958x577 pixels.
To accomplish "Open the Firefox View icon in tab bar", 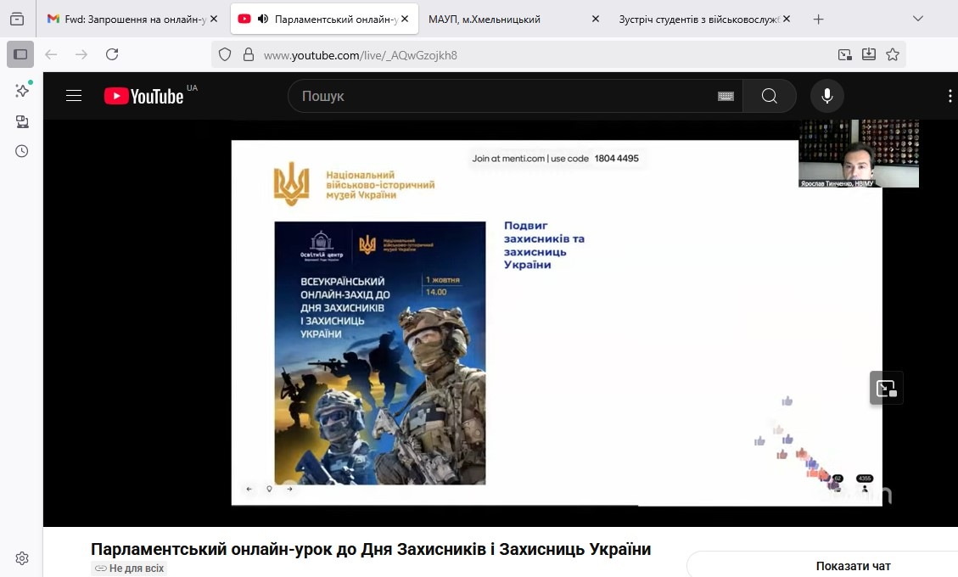I will click(17, 19).
